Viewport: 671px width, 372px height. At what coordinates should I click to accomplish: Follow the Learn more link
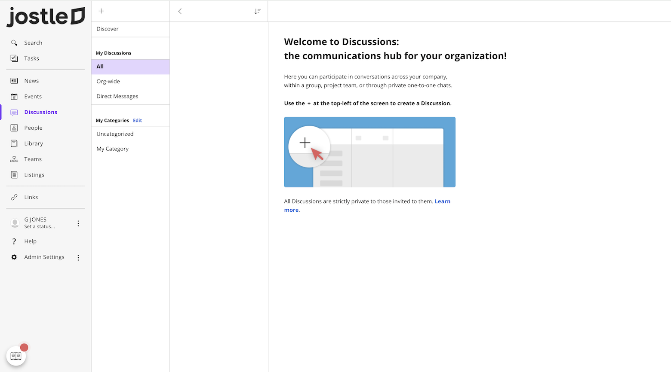point(442,201)
